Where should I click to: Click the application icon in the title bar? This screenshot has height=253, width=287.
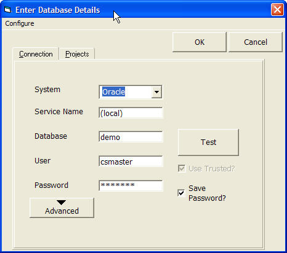[7, 10]
